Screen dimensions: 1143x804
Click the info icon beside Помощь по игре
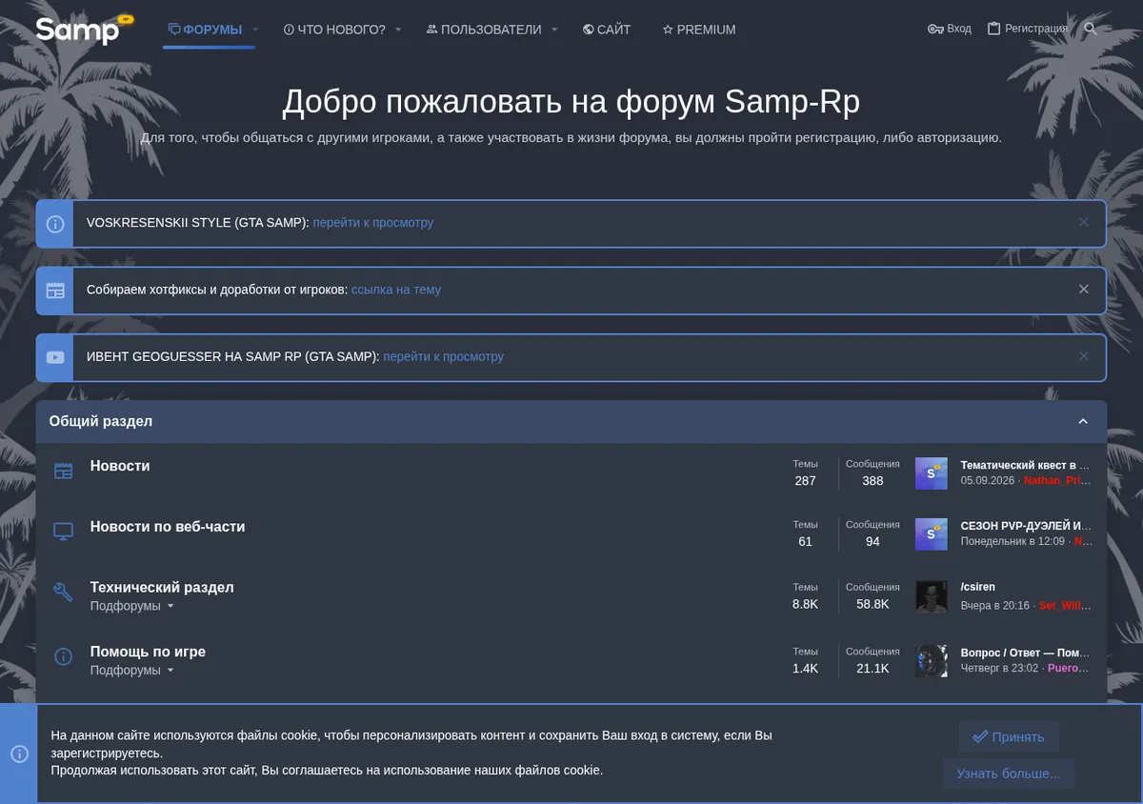(63, 656)
